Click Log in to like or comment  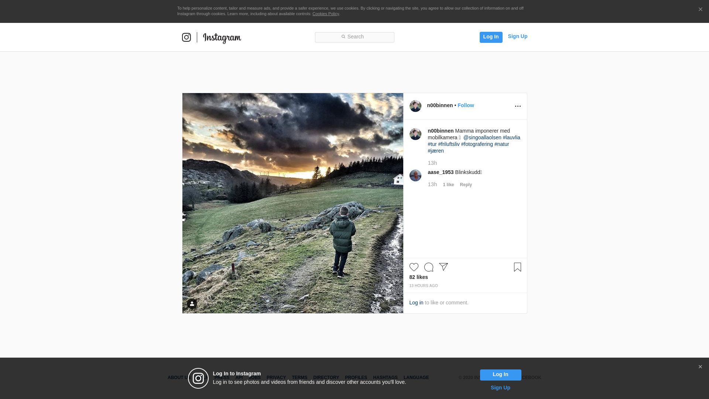coord(416,303)
